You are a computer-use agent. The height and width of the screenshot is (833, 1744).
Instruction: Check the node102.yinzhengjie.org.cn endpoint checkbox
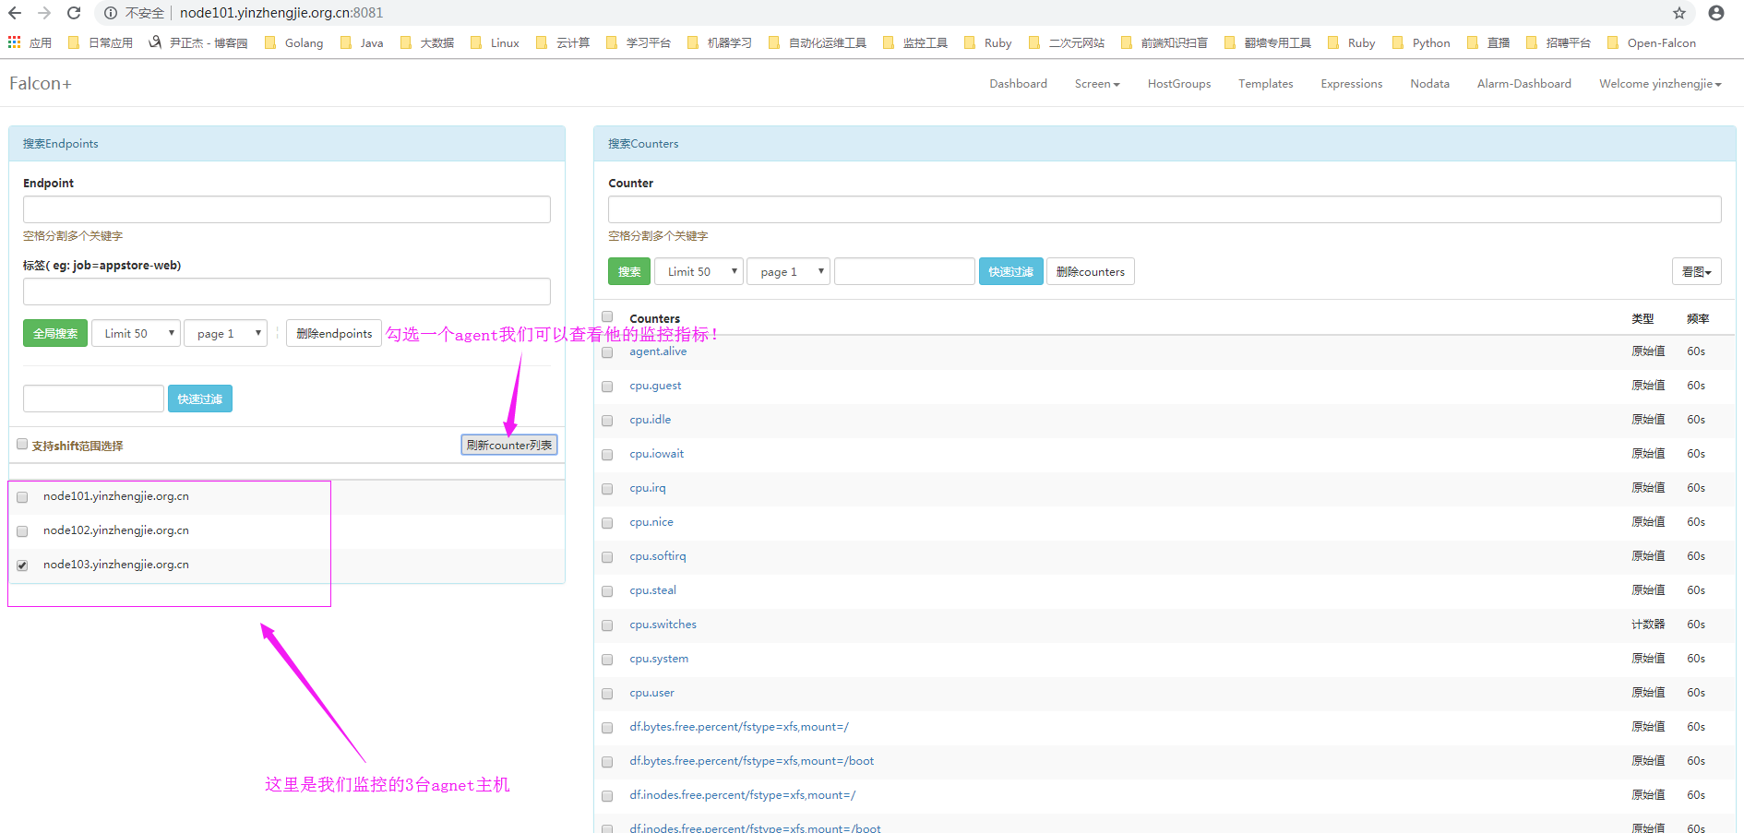point(22,531)
